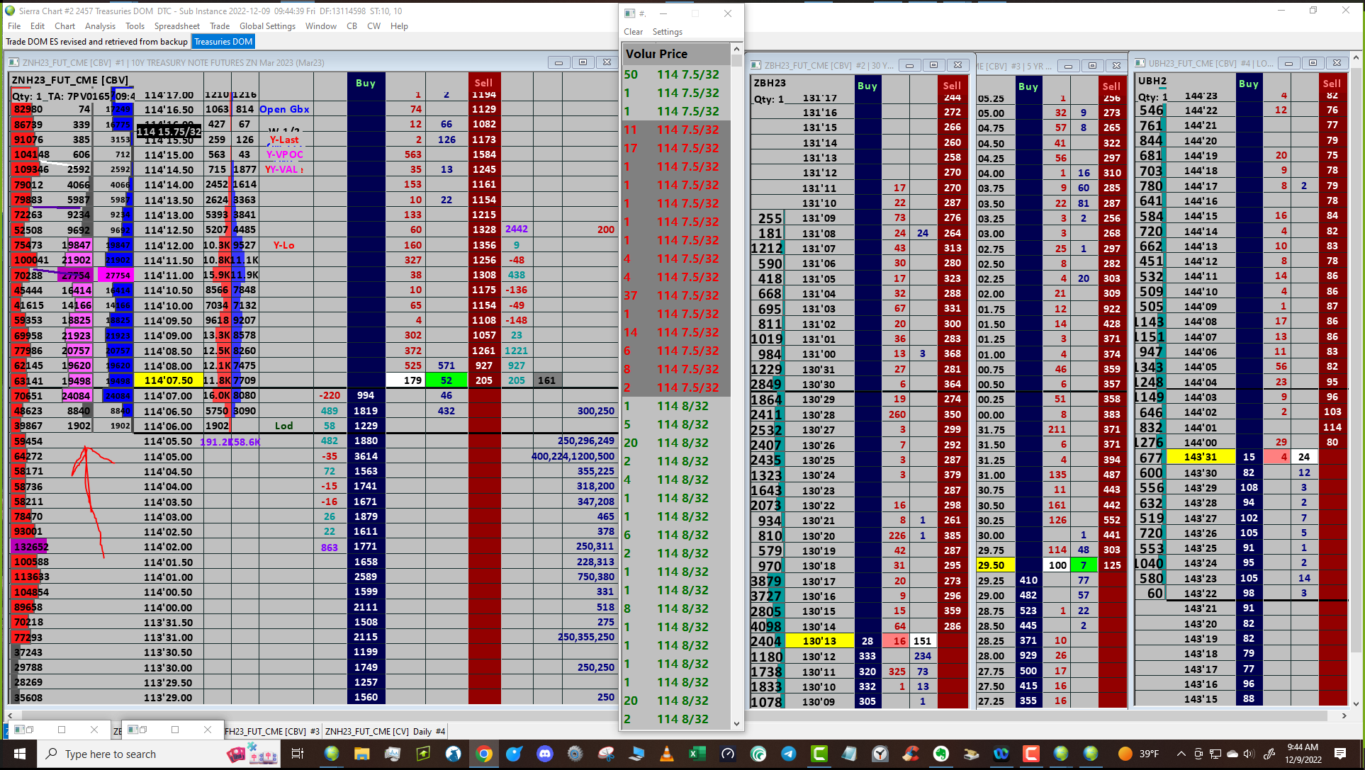
Task: Open Excel taskbar icon
Action: coord(697,754)
